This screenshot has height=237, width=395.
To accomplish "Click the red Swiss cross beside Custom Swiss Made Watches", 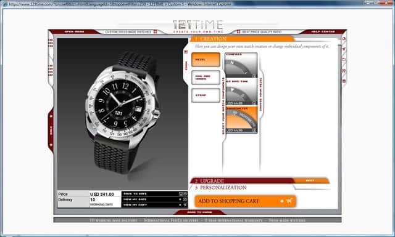I will (155, 32).
